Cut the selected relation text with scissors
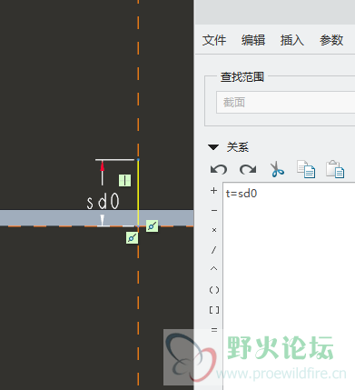Image resolution: width=355 pixels, height=390 pixels. [277, 169]
